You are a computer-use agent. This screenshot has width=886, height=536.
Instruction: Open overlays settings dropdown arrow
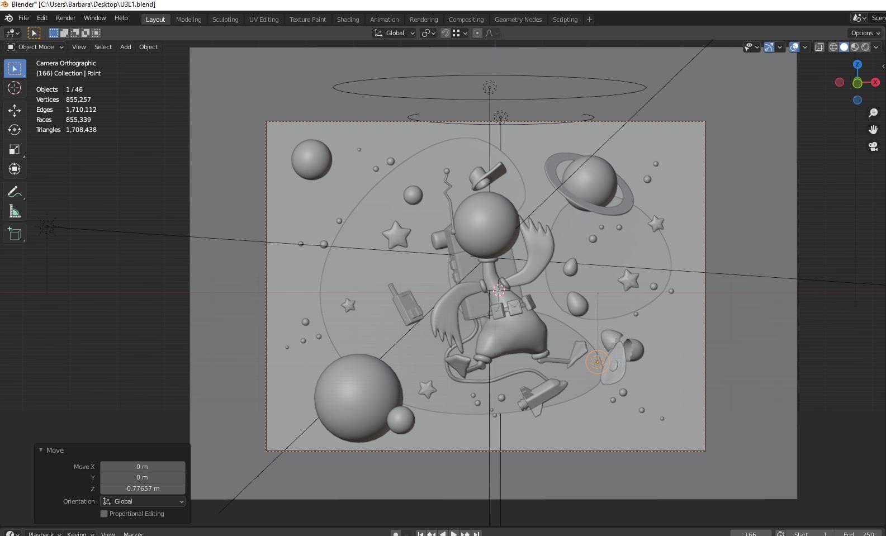805,48
